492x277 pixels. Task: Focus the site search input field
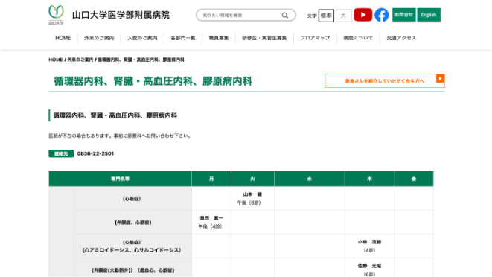pos(241,16)
